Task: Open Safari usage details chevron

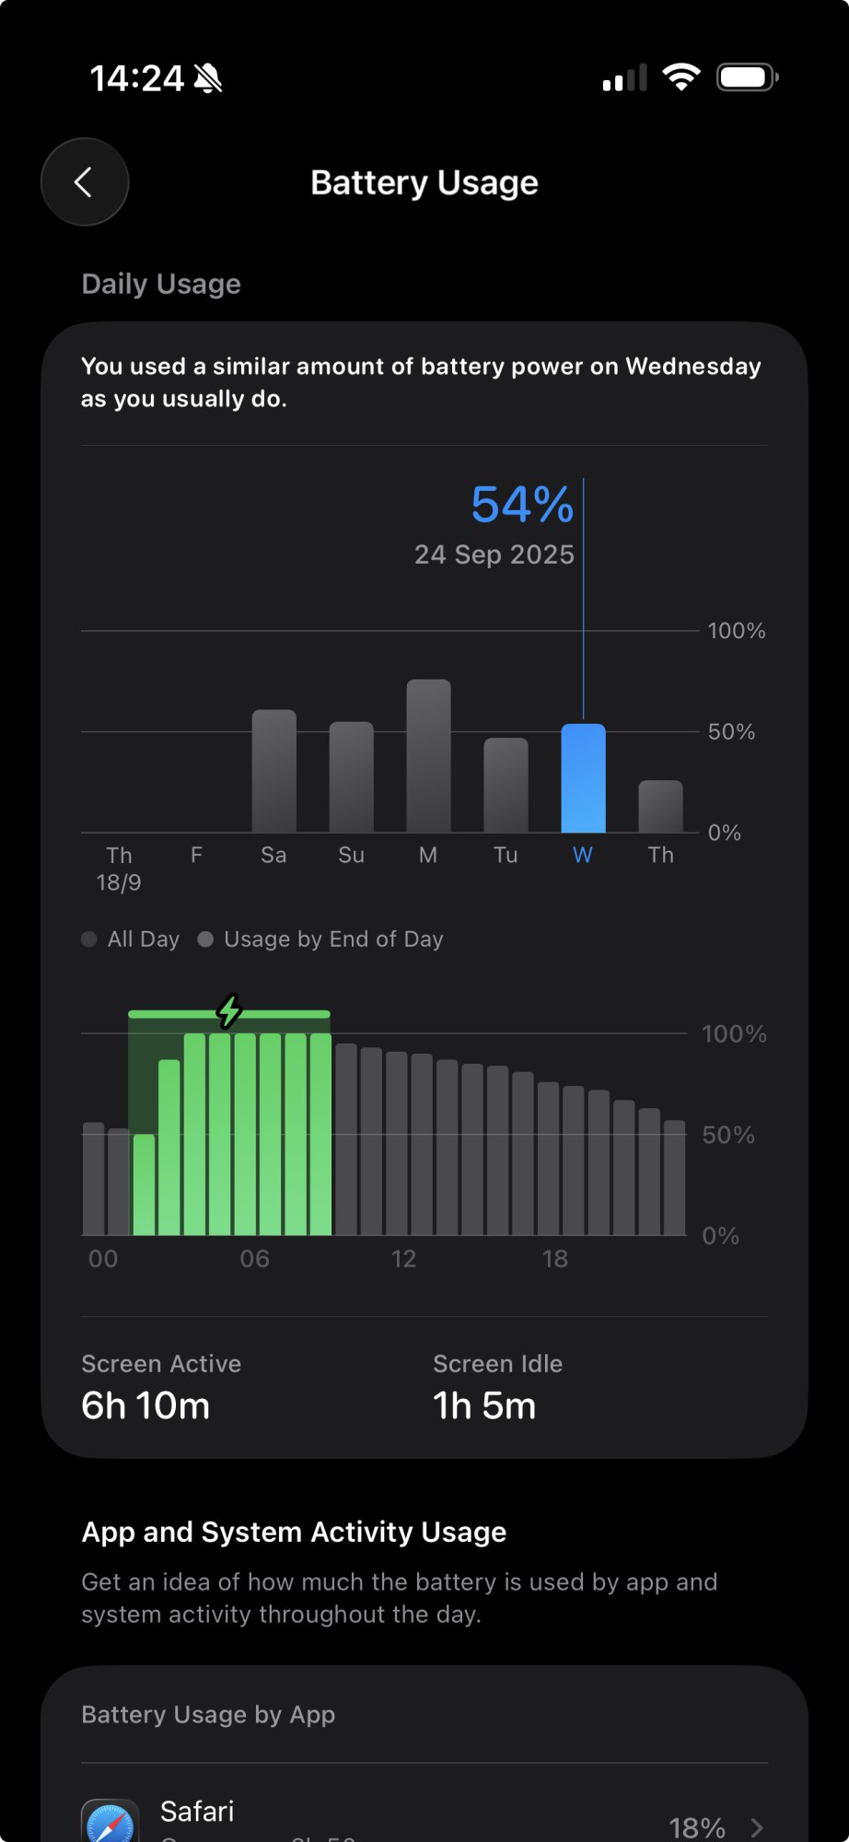Action: pyautogui.click(x=757, y=1827)
